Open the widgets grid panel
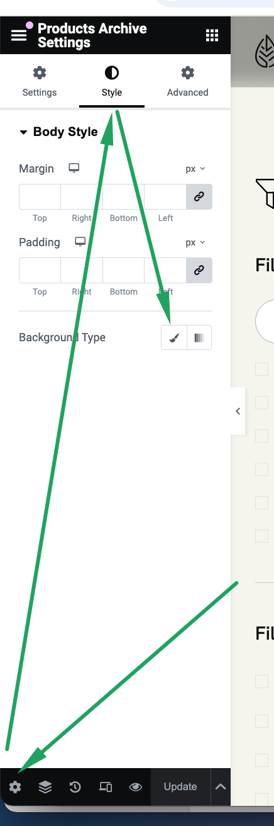This screenshot has width=274, height=826. [212, 35]
